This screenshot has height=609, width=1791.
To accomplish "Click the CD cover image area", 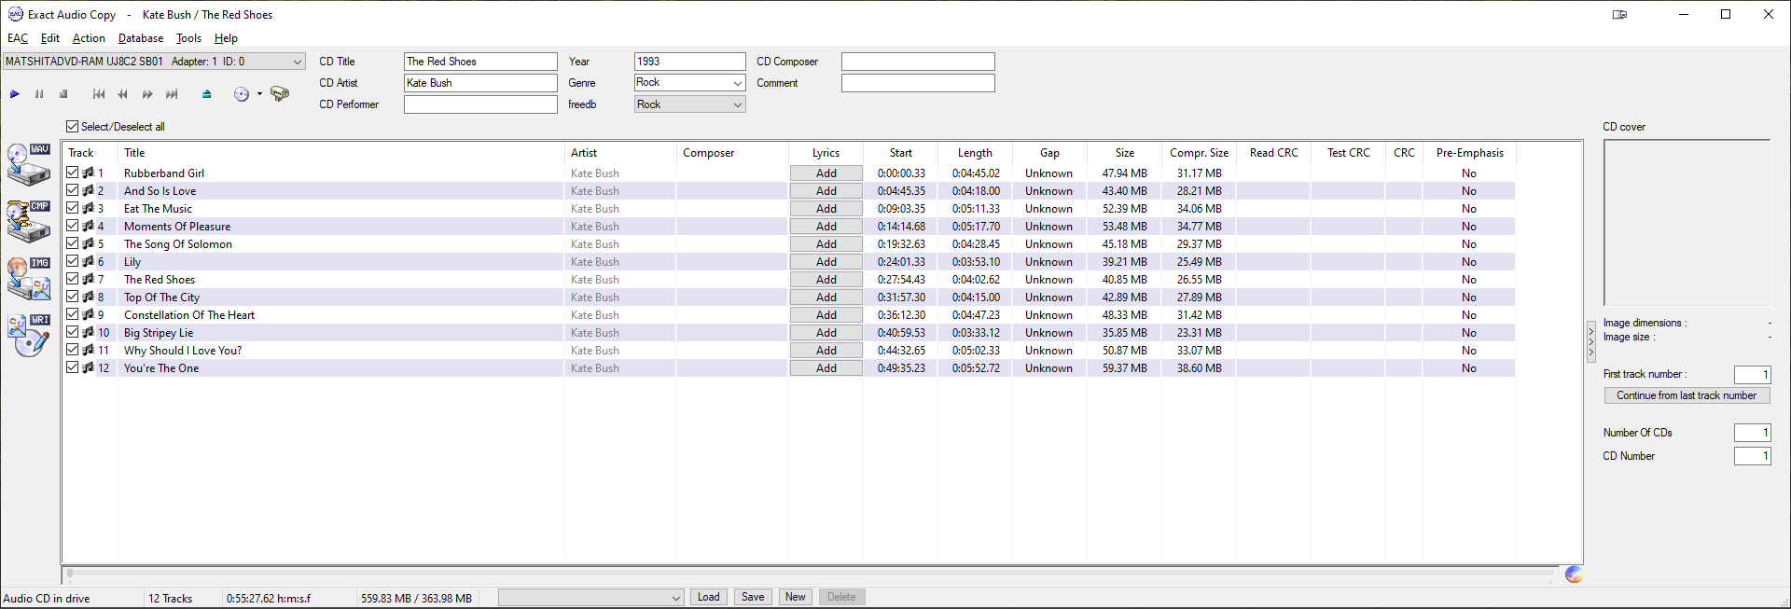I will coord(1687,223).
